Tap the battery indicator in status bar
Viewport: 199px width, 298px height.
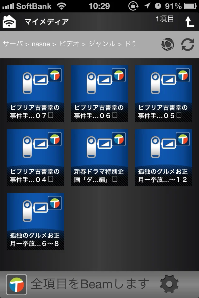[190, 6]
